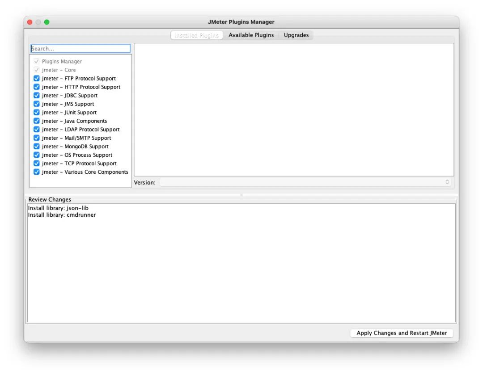The height and width of the screenshot is (374, 483).
Task: Uncheck jmeter - JUnit Support checkbox
Action: coord(36,112)
